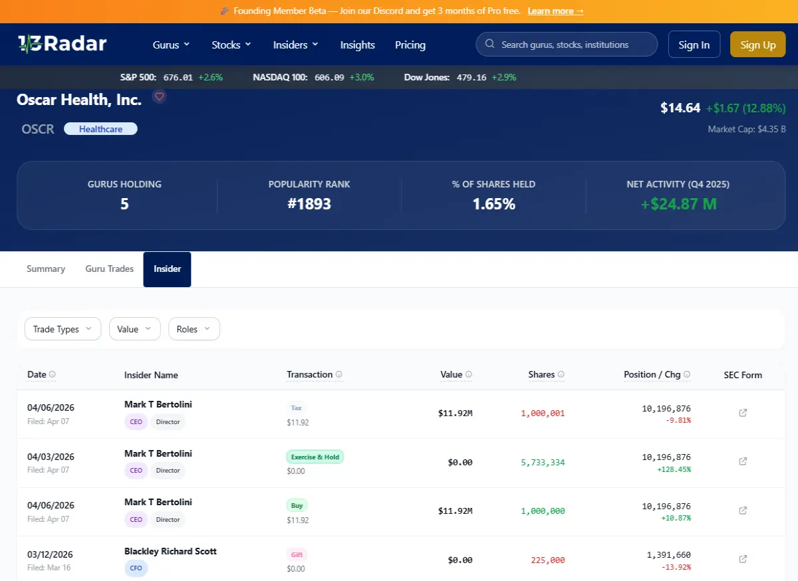This screenshot has width=798, height=581.
Task: Switch to the Guru Trades tab
Action: tap(110, 269)
